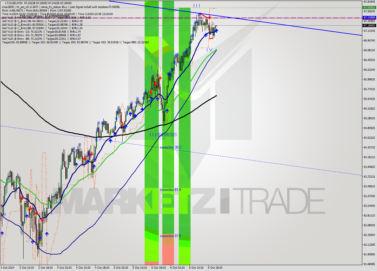Click the '3 Oct 10:30' time axis label
This screenshot has width=377, height=271.
(27, 268)
